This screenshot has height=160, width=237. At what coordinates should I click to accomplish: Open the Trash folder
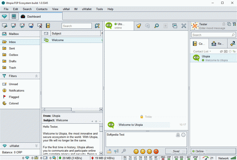click(20, 67)
